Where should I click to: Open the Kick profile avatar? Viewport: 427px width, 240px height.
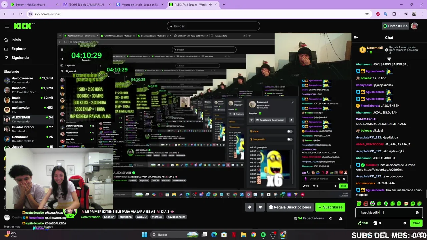[414, 26]
